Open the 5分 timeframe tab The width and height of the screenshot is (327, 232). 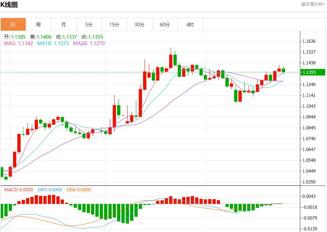coord(89,25)
